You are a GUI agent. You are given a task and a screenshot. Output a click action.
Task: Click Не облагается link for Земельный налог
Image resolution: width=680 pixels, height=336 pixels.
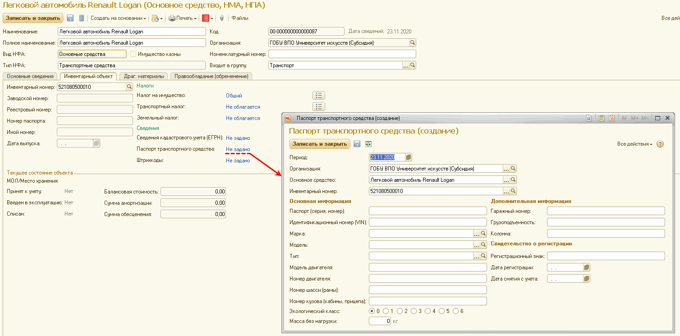[x=243, y=118]
